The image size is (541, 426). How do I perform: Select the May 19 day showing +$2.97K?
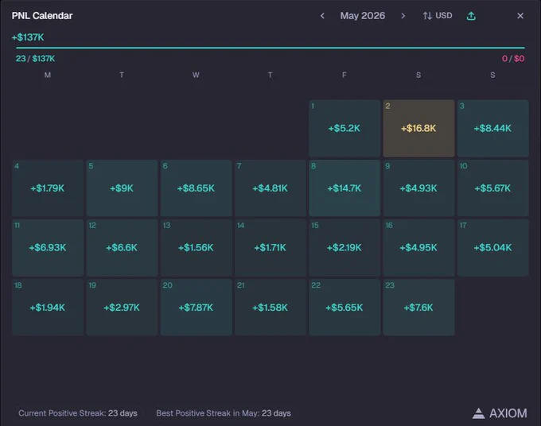(x=122, y=308)
